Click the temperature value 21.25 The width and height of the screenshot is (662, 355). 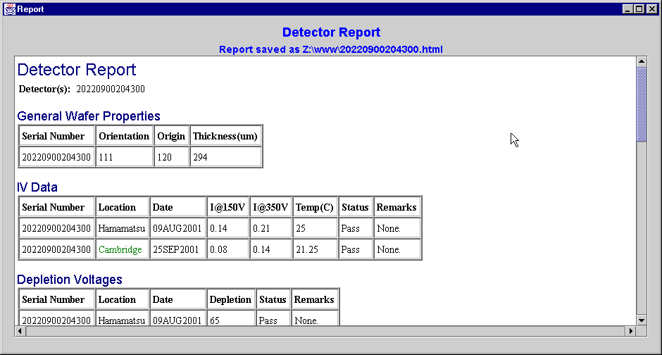[x=307, y=249]
